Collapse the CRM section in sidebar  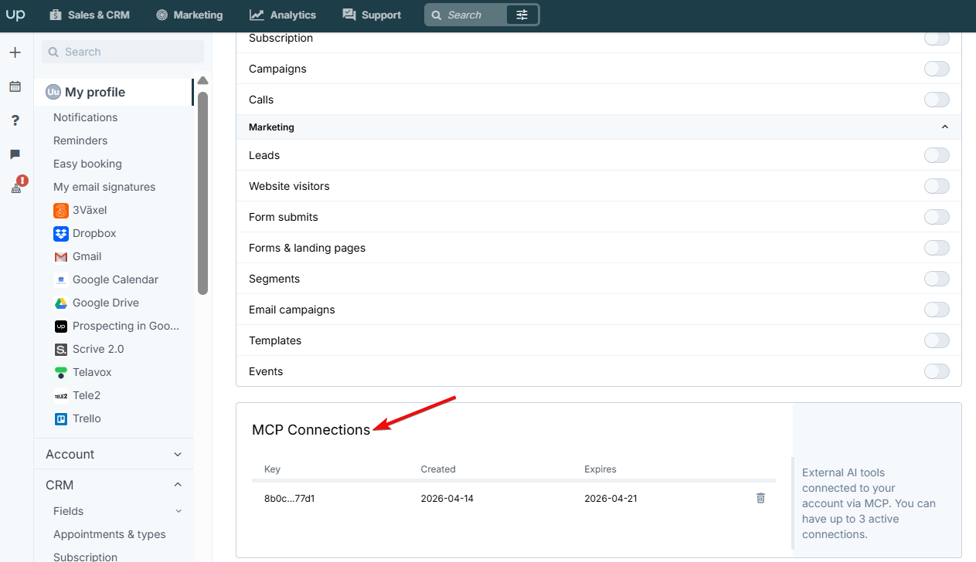[114, 485]
